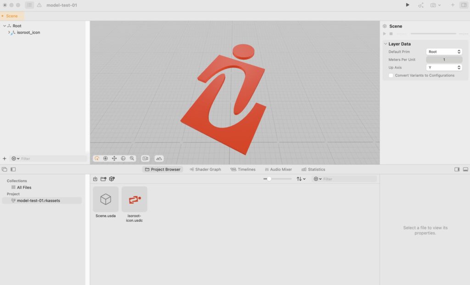The image size is (470, 285).
Task: Open the sort order dropdown
Action: (301, 179)
